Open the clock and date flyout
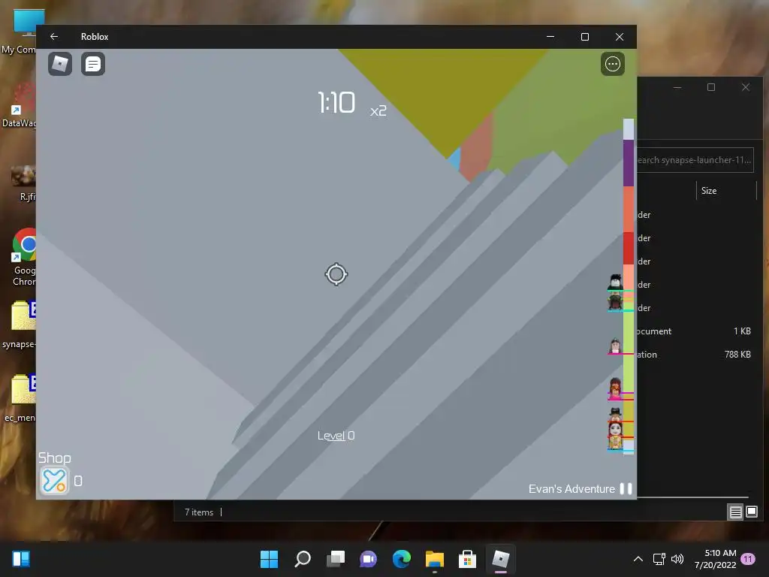 [x=716, y=559]
